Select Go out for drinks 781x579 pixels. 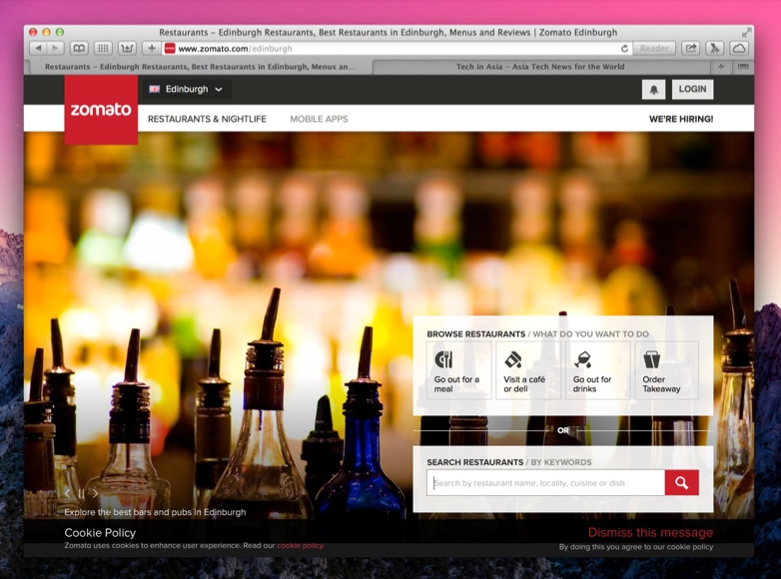point(597,370)
